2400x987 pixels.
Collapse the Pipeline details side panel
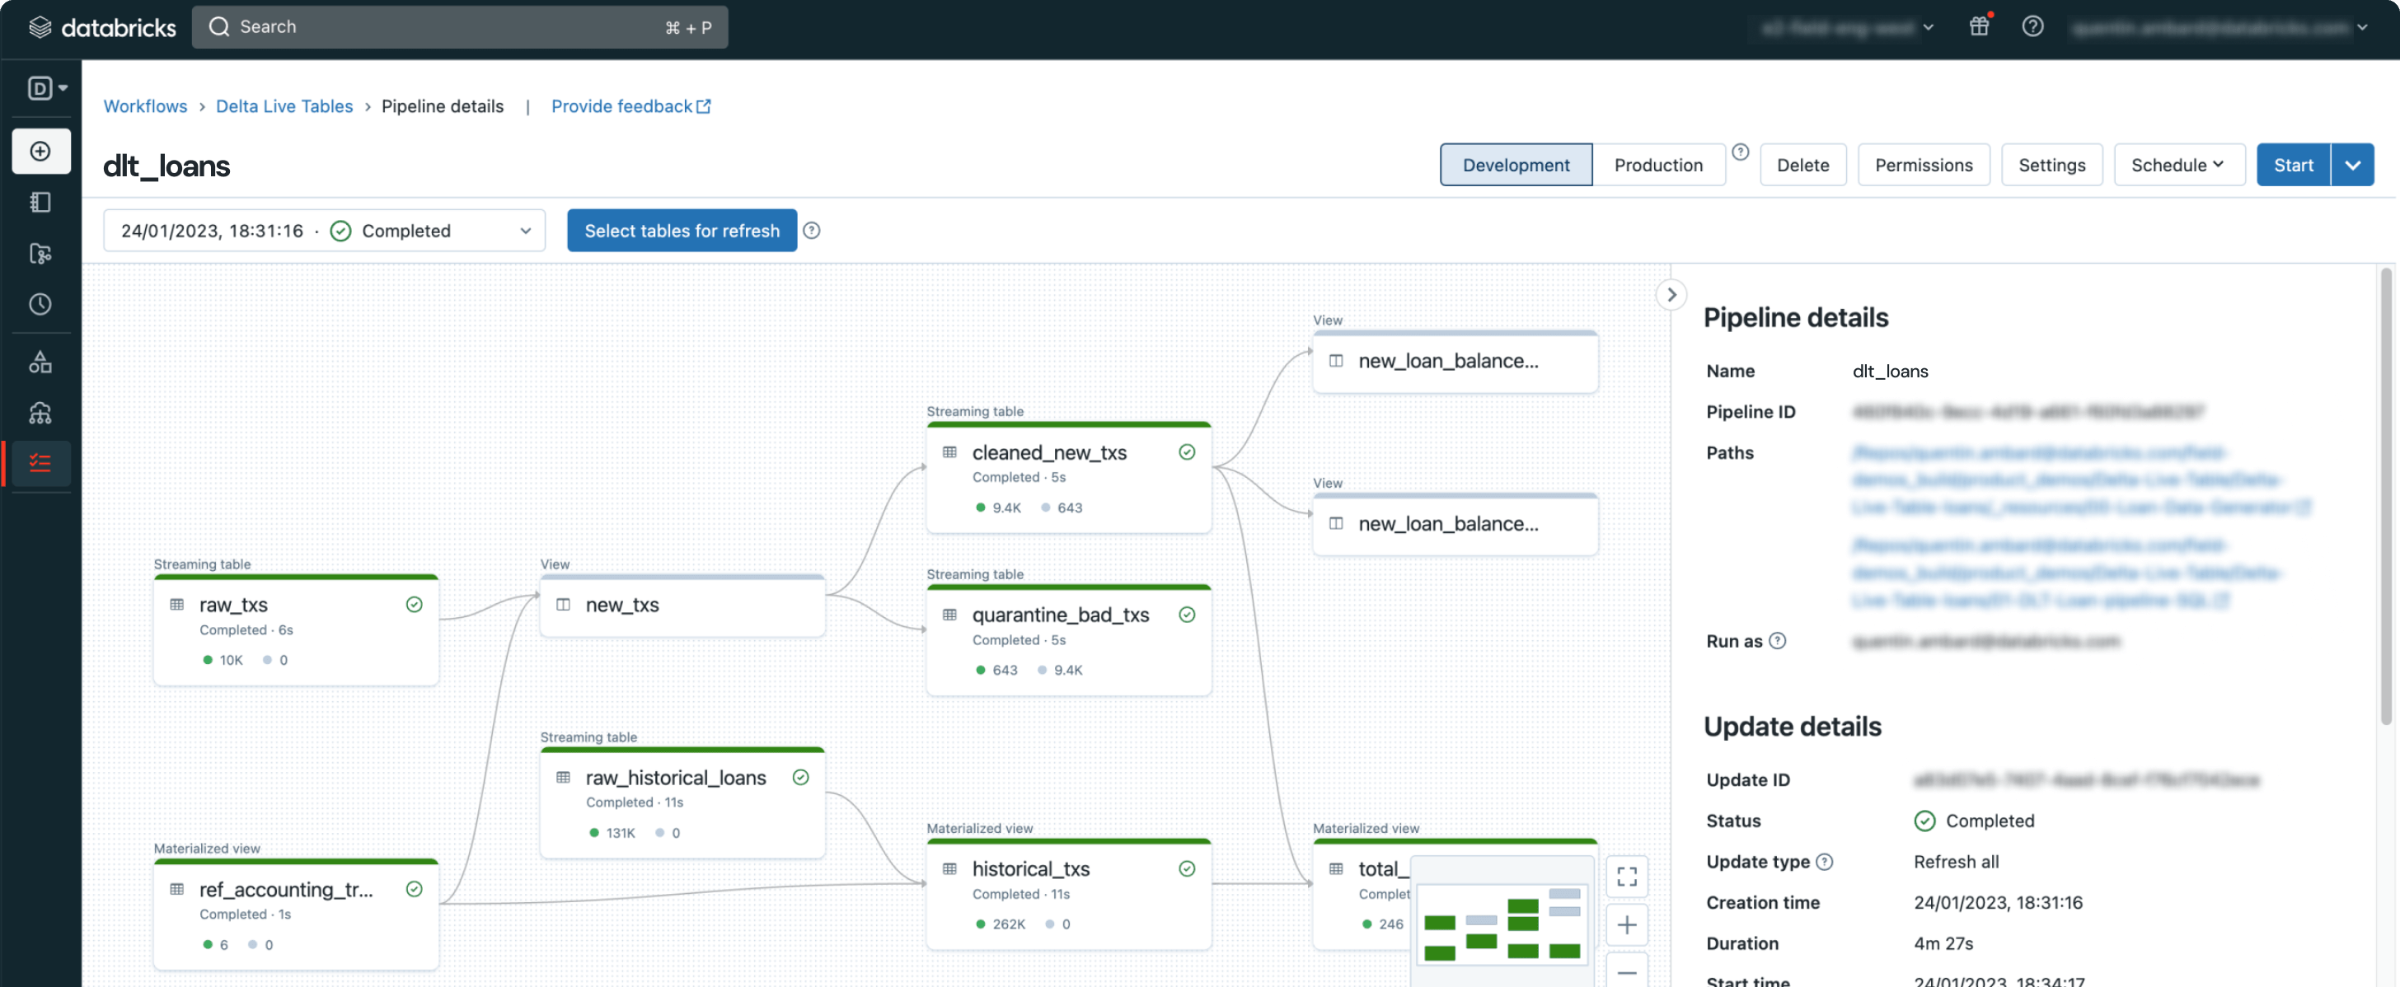1671,295
